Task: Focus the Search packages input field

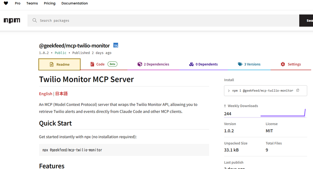Action: pos(166,21)
